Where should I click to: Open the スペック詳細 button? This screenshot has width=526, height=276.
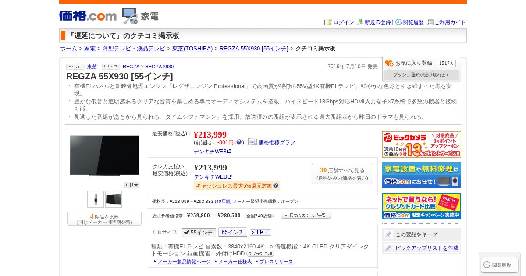point(260,254)
